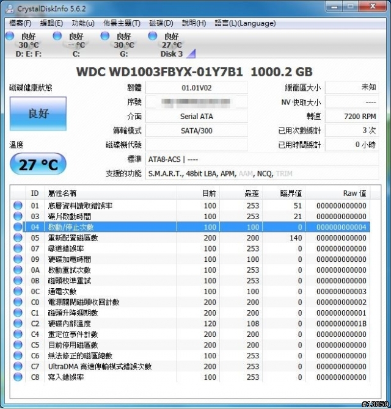Click the 臨界值 column header

(284, 194)
